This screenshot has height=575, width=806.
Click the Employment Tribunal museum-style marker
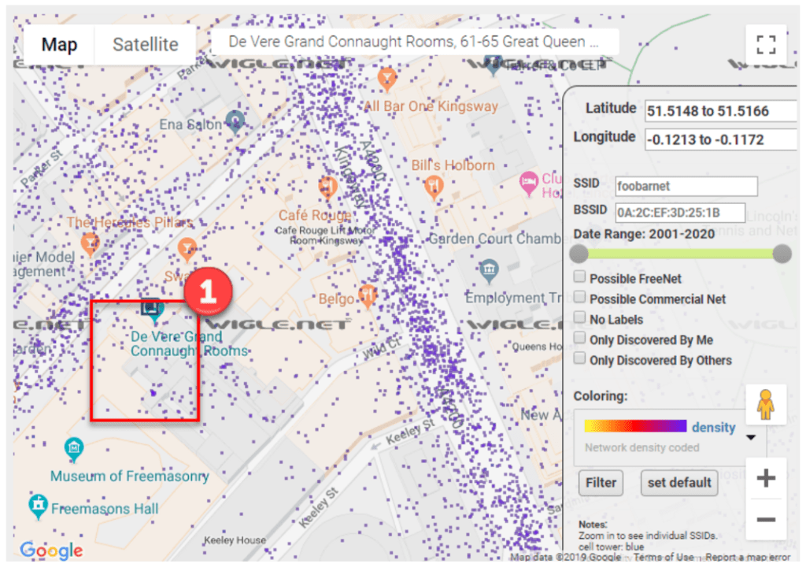click(x=489, y=271)
